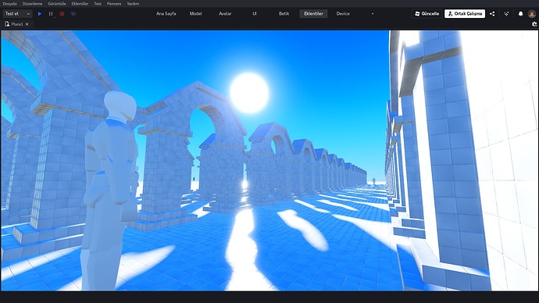
Task: Expand the extra tabs arrow after Device
Action: pyautogui.click(x=373, y=14)
